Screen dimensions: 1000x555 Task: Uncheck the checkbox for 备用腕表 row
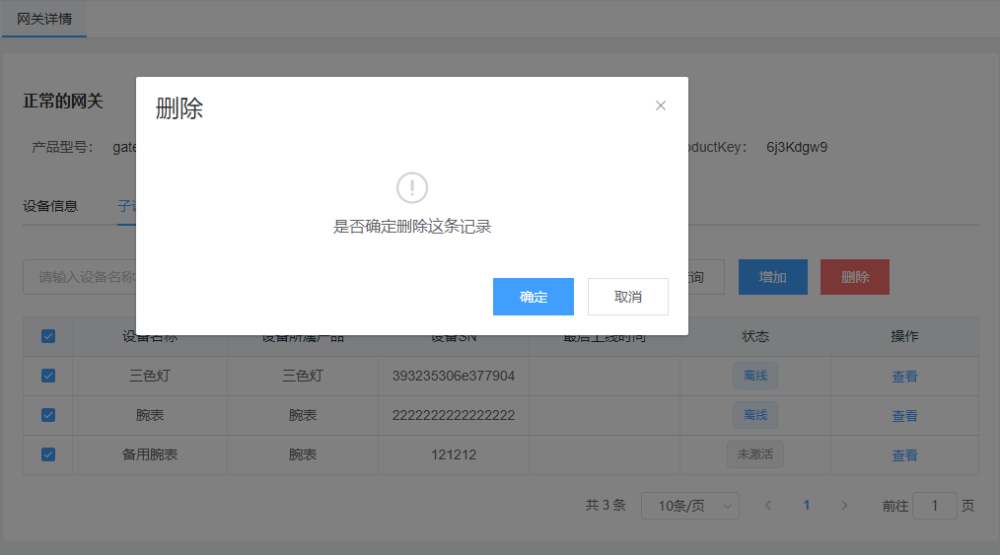pyautogui.click(x=48, y=454)
